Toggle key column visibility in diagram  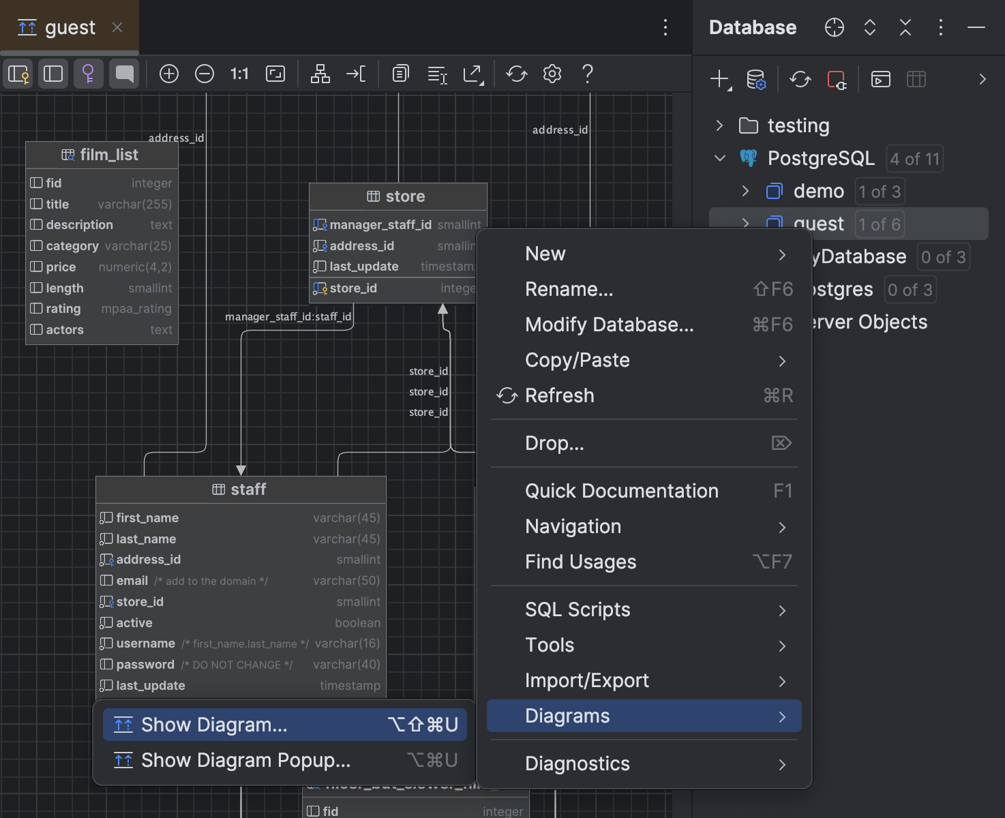coord(88,74)
